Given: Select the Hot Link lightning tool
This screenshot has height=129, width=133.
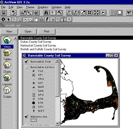Looking at the screenshot, I should (47, 19).
